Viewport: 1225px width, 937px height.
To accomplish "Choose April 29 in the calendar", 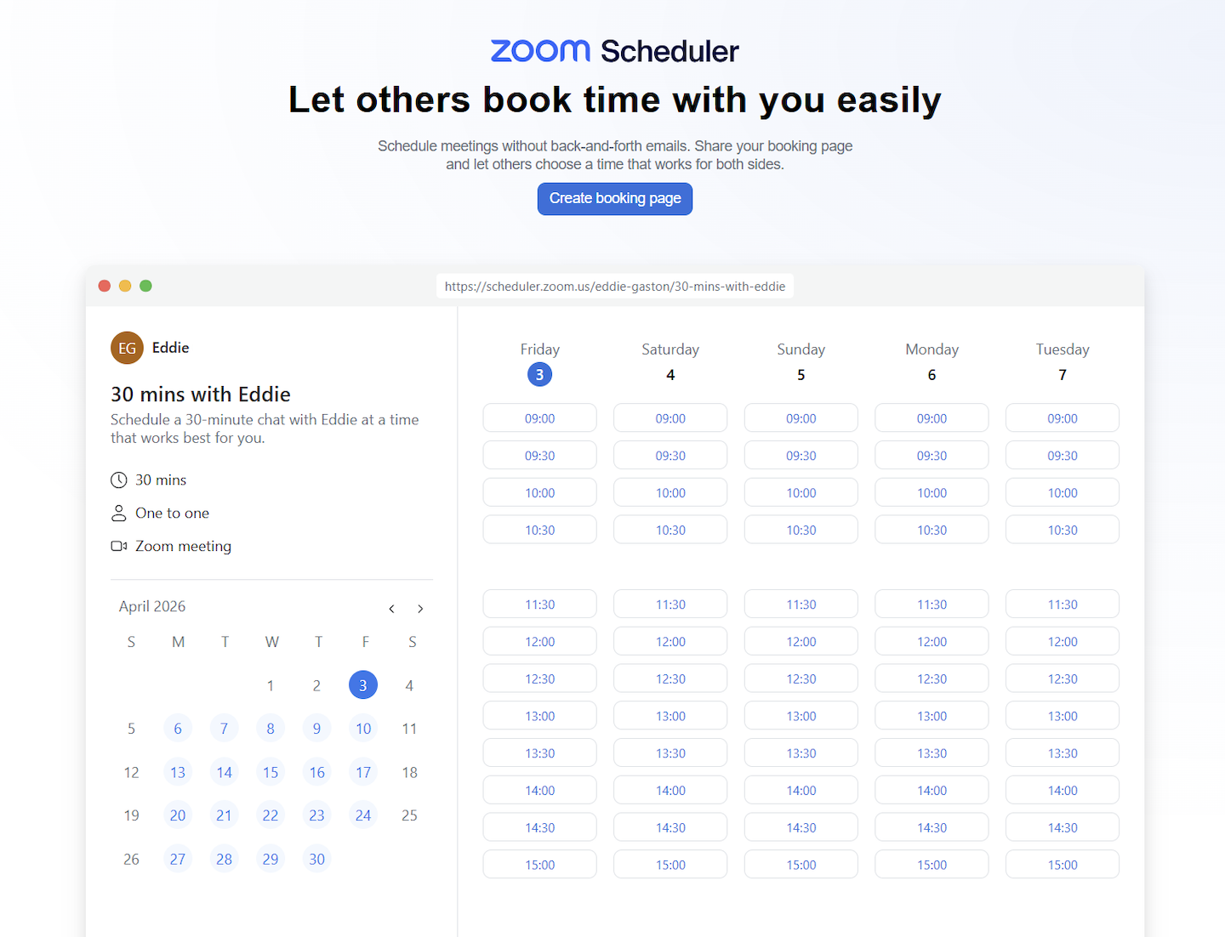I will tap(271, 859).
